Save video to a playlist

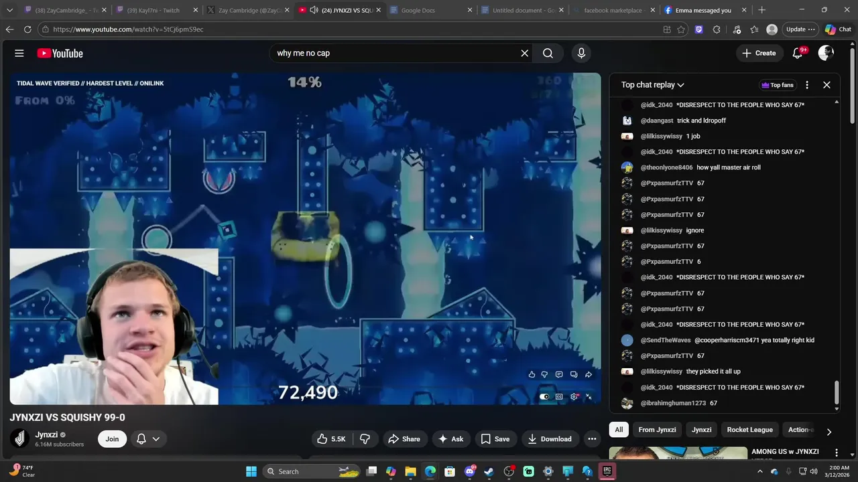[x=495, y=439]
